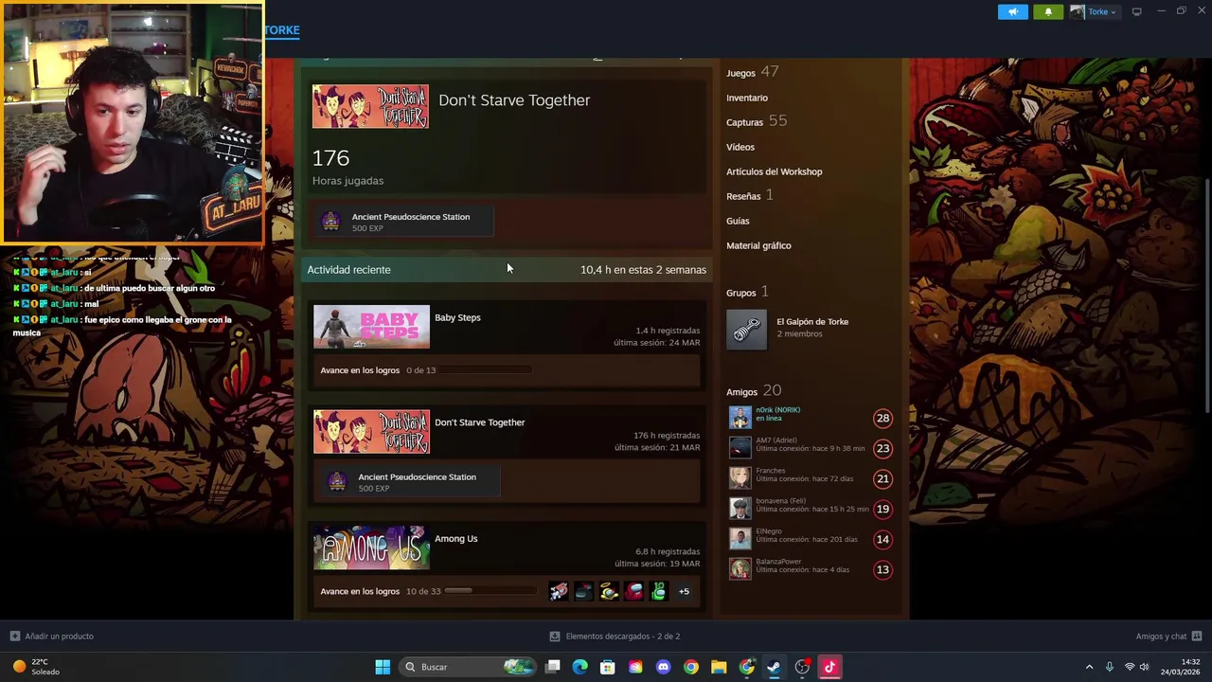Image resolution: width=1212 pixels, height=682 pixels.
Task: Click level 28 badge next to n0rik
Action: 882,418
